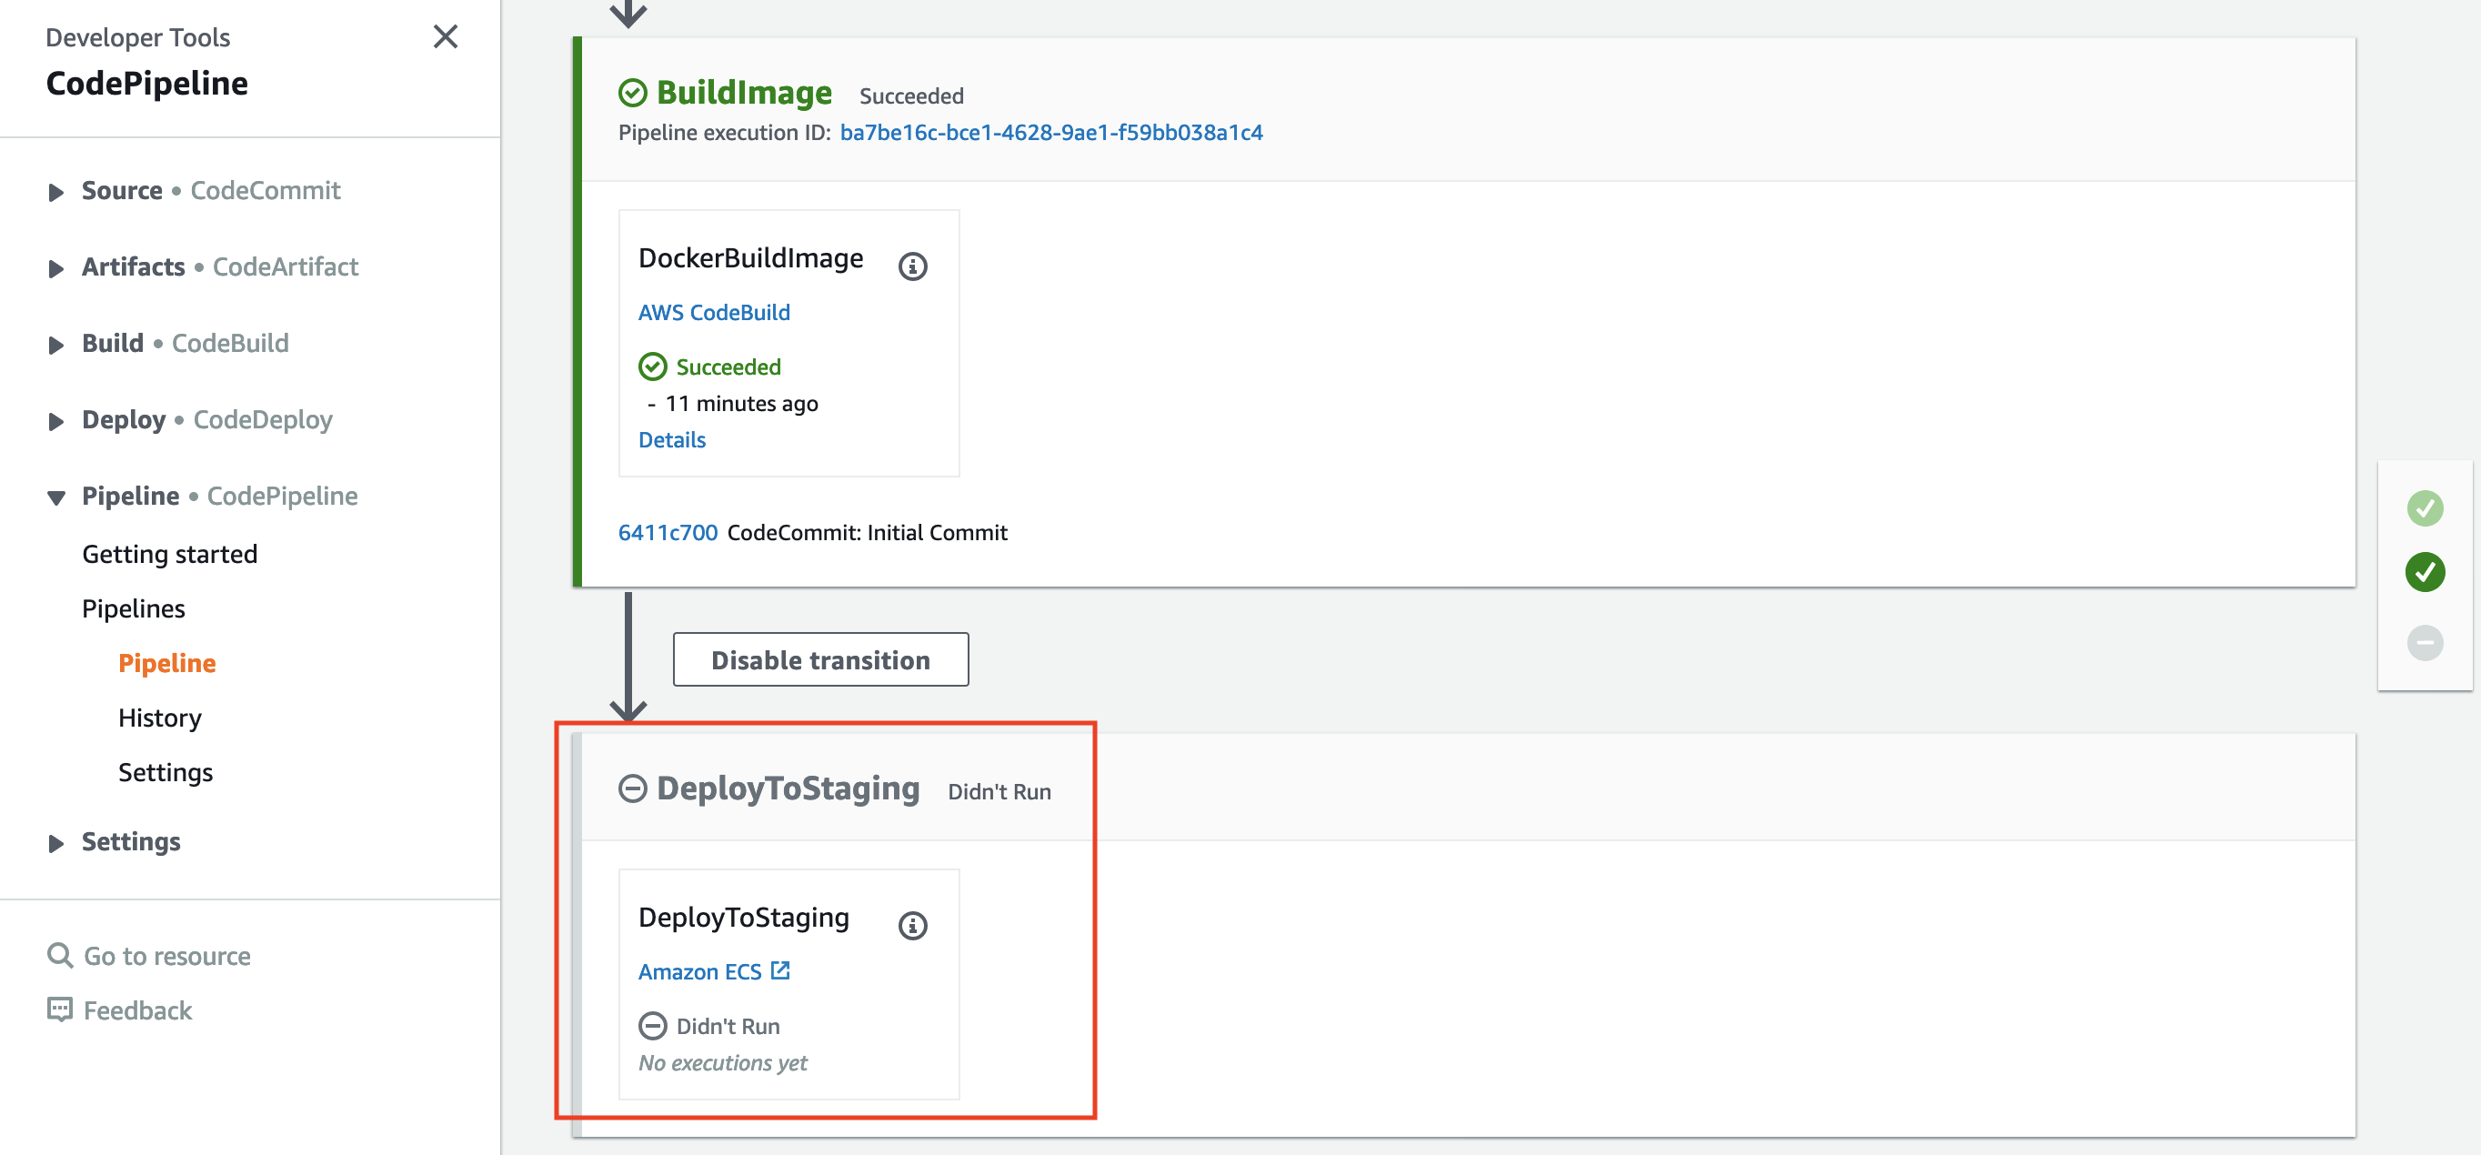The image size is (2481, 1155).
Task: Jump to first stage light-green check
Action: (x=2425, y=507)
